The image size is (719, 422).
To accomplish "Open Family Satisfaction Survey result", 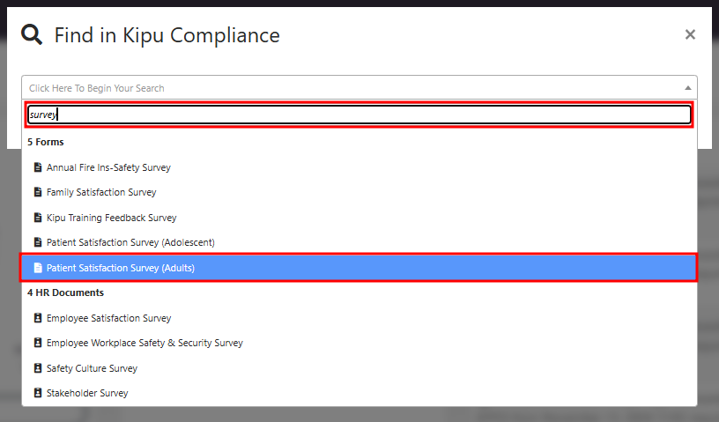I will click(101, 192).
